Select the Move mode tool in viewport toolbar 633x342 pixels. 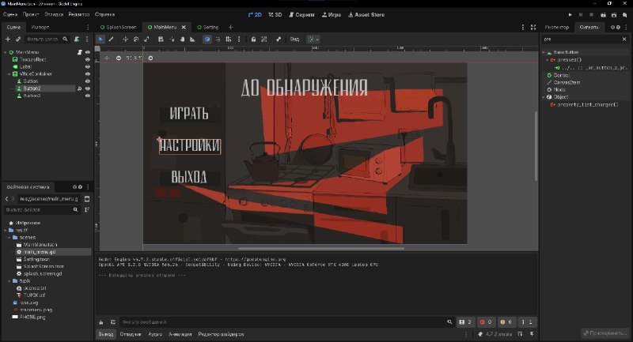pos(125,39)
